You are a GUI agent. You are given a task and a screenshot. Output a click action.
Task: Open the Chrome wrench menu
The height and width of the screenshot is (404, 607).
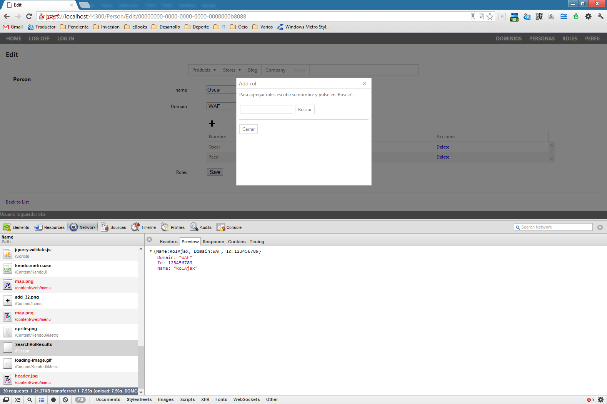pos(600,16)
